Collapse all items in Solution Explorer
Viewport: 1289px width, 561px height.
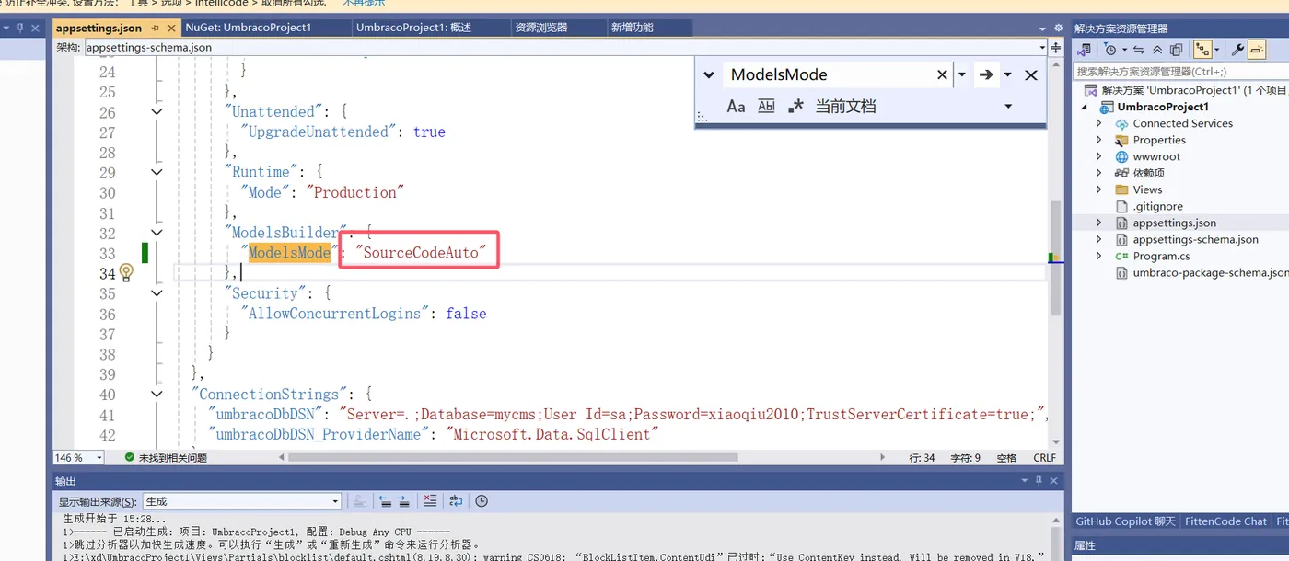coord(1157,50)
